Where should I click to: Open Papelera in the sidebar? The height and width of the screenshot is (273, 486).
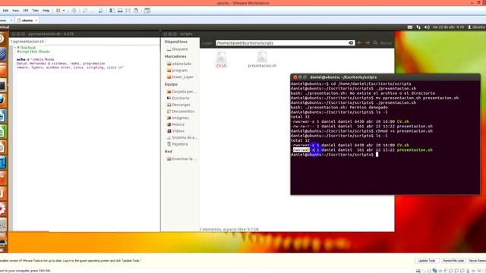pyautogui.click(x=177, y=144)
